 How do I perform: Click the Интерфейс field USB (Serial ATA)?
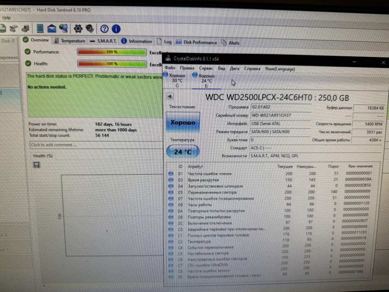tap(280, 124)
